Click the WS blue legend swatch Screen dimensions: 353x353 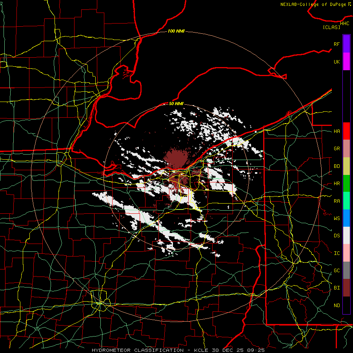coord(346,218)
